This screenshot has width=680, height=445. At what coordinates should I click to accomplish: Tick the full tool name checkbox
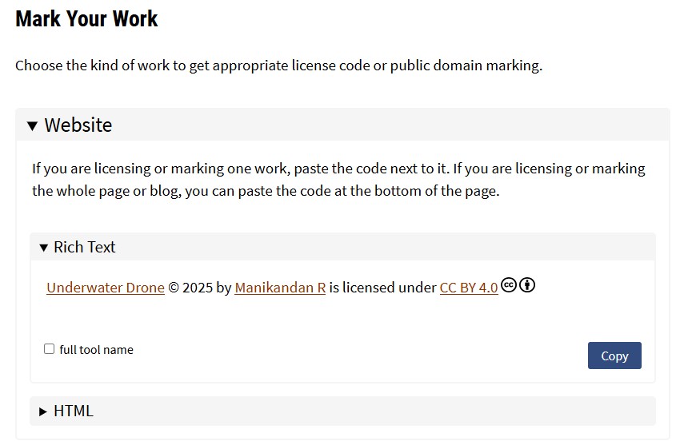point(50,349)
